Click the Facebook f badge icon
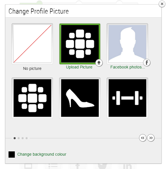The width and height of the screenshot is (167, 169). pos(147,62)
